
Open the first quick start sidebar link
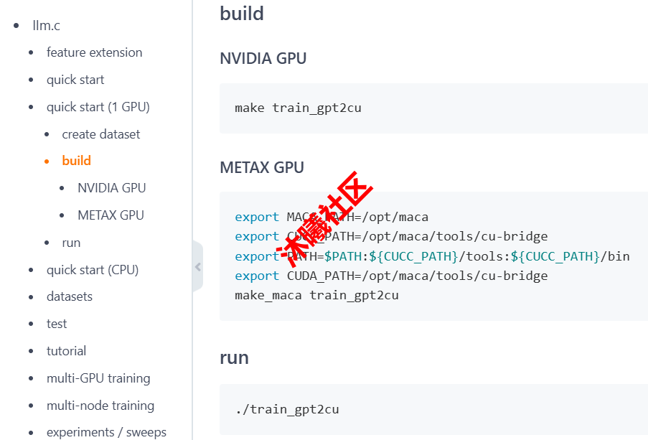point(75,80)
